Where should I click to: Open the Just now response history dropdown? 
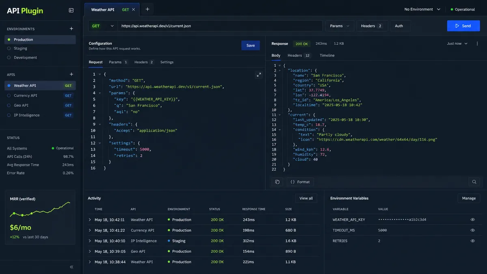coord(457,43)
